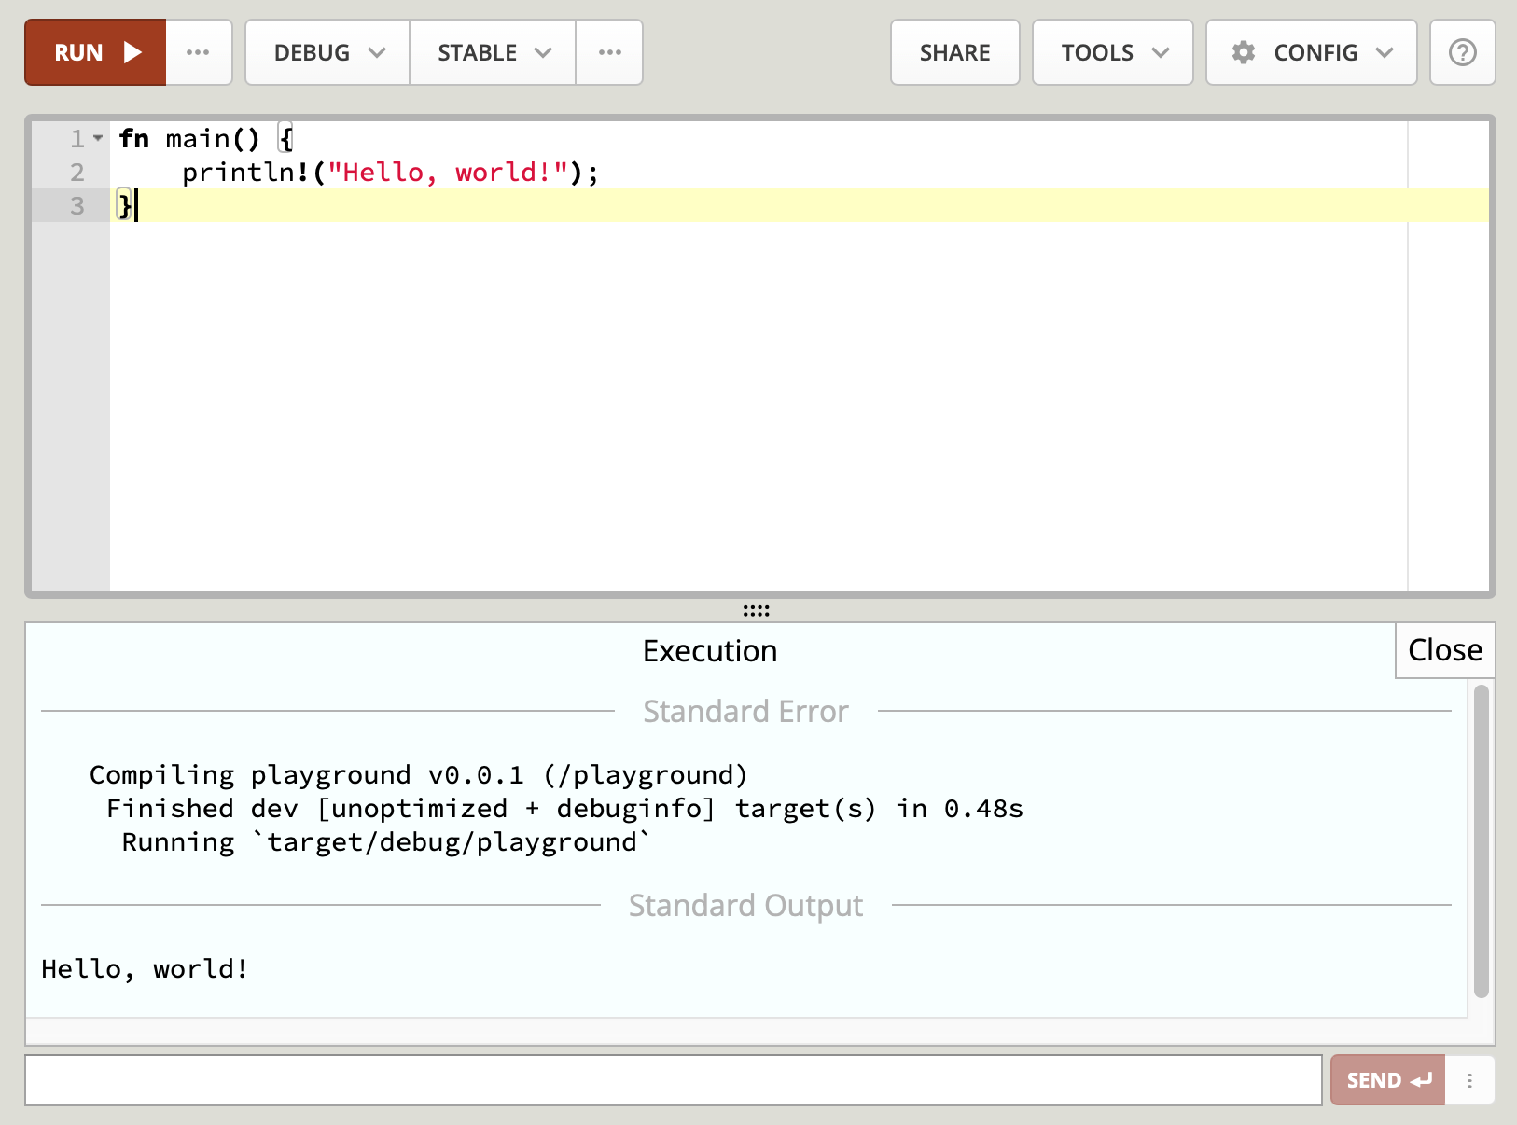Open advanced options ellipsis next to STABLE
The image size is (1517, 1125).
pyautogui.click(x=609, y=52)
